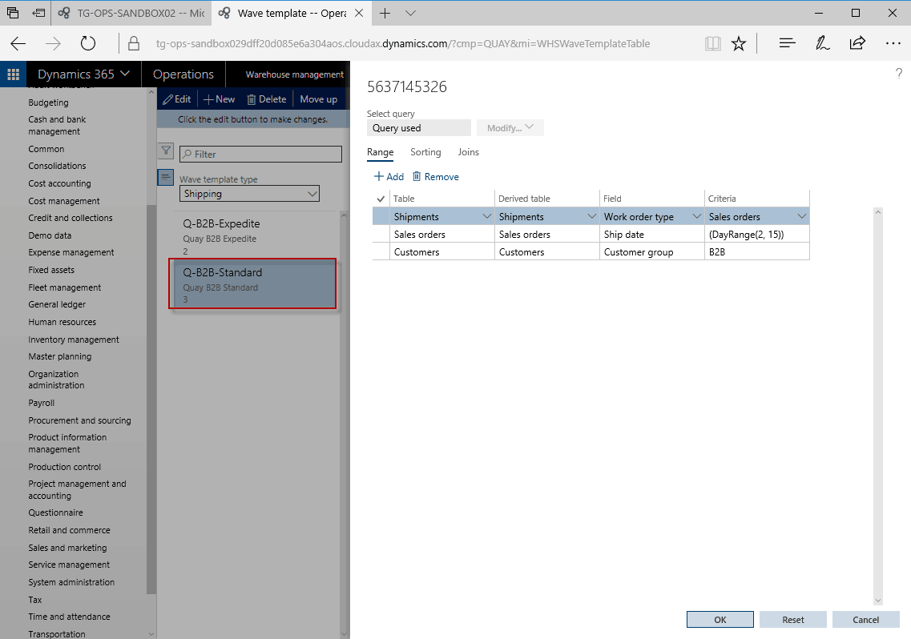Edit the B2B criteria cell

pos(756,252)
